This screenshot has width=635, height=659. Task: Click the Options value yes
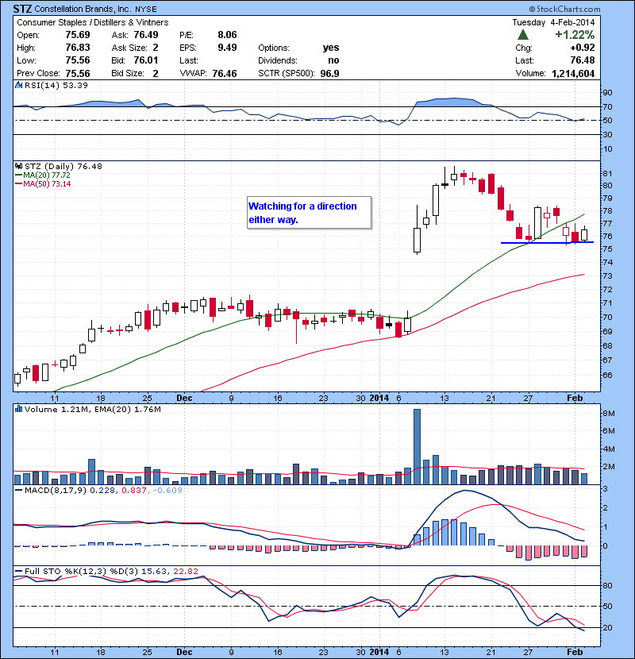(x=331, y=48)
